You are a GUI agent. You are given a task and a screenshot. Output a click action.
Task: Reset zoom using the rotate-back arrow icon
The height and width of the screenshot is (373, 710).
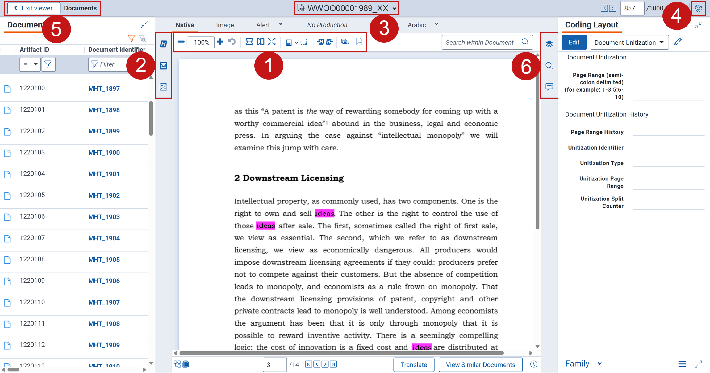(x=232, y=42)
